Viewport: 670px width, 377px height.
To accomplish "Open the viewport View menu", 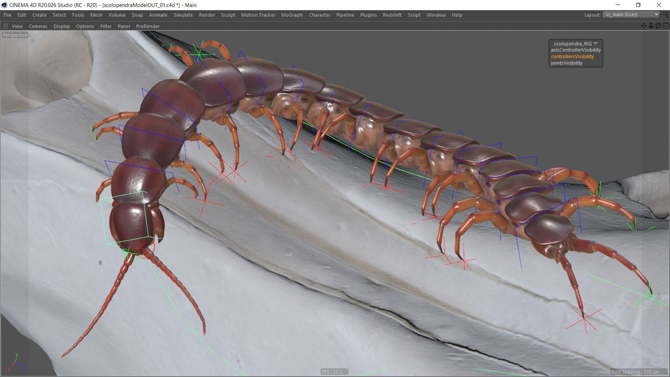I will [x=17, y=26].
